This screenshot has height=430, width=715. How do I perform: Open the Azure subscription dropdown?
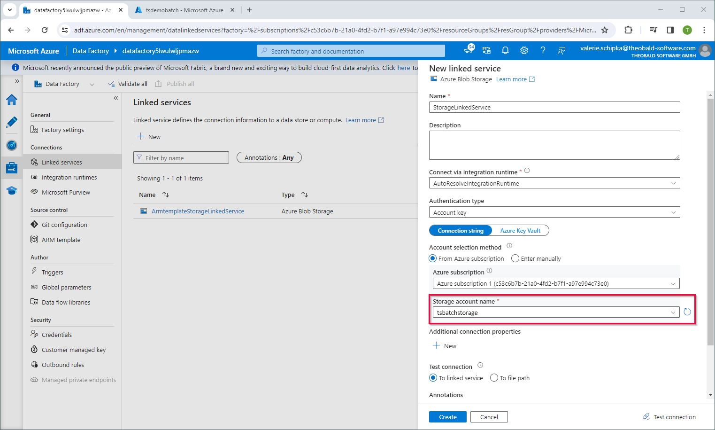556,283
